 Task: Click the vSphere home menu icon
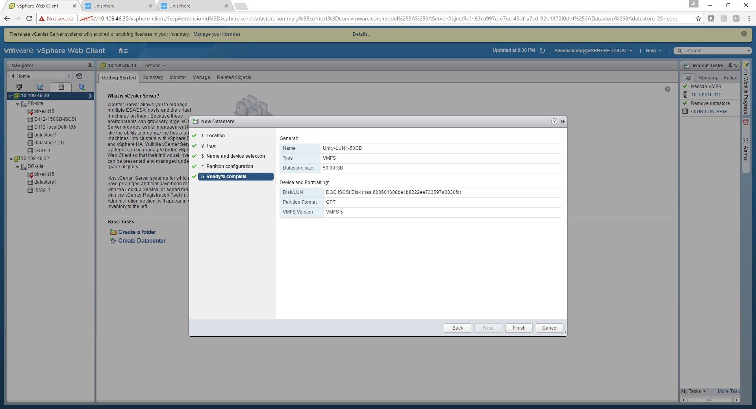[x=123, y=51]
